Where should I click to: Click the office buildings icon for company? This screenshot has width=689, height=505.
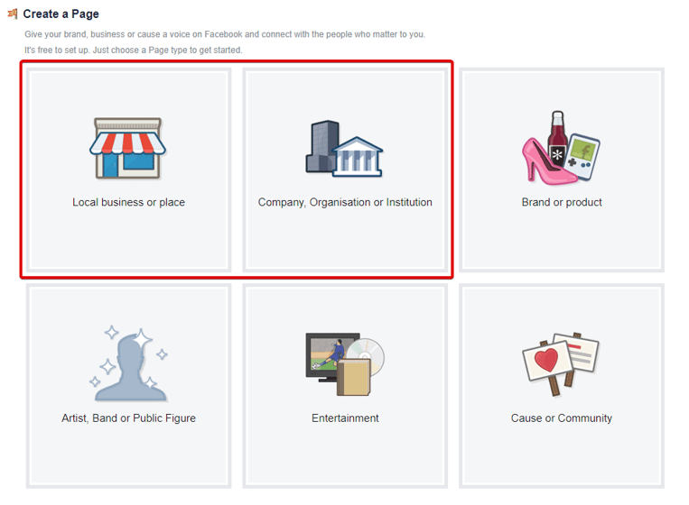coord(344,148)
